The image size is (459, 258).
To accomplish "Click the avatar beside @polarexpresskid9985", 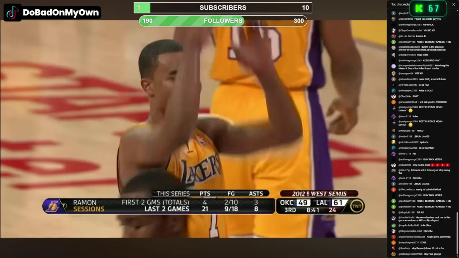I will 393,254.
